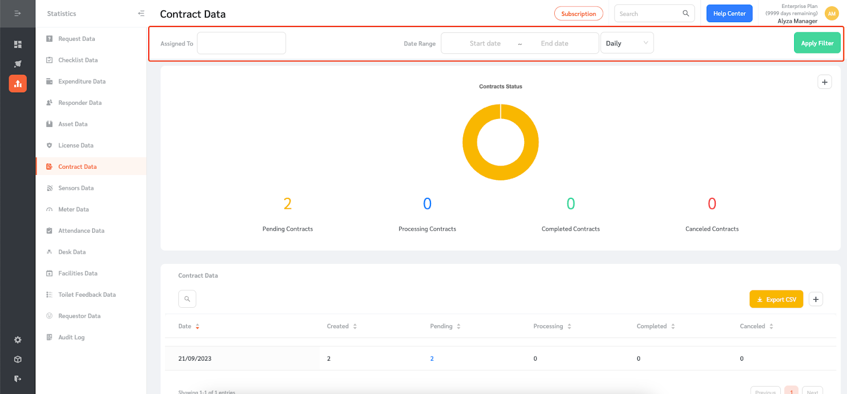Click the Subscription button

[x=579, y=14]
